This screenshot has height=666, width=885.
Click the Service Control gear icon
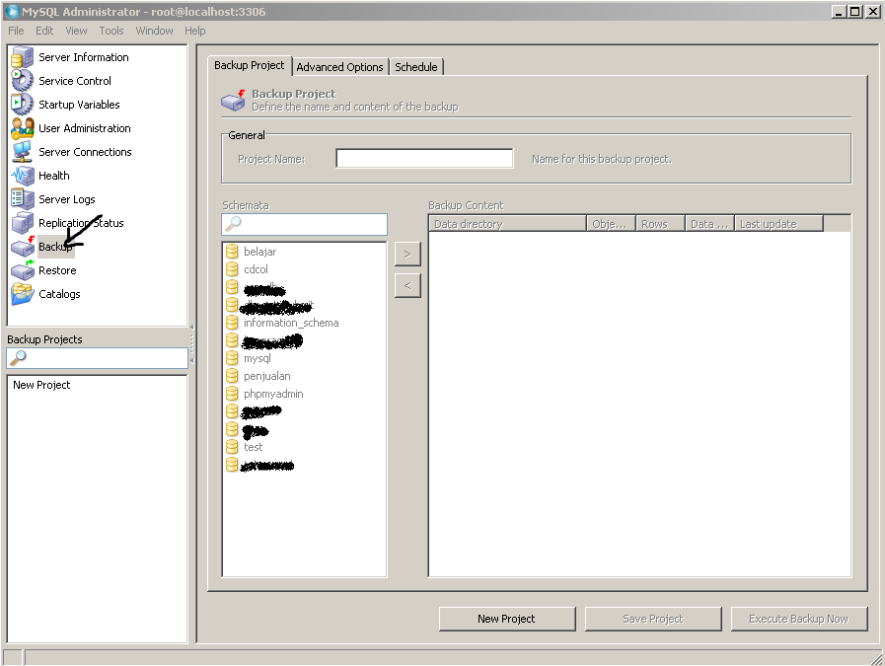point(23,81)
